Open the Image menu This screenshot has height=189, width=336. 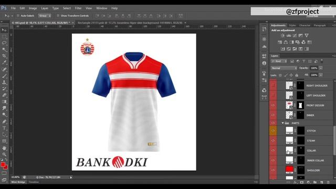click(x=33, y=8)
